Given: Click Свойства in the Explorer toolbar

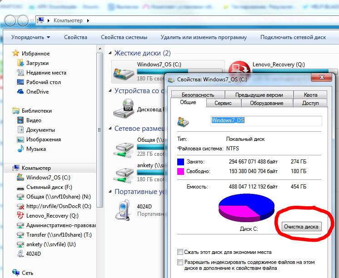Looking at the screenshot, I should click(75, 37).
